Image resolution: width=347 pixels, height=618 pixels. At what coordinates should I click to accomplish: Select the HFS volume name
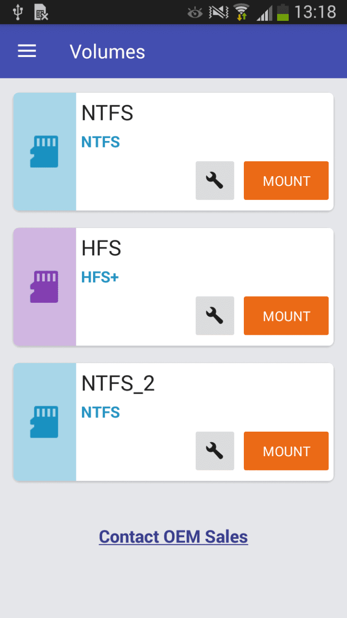coord(101,249)
